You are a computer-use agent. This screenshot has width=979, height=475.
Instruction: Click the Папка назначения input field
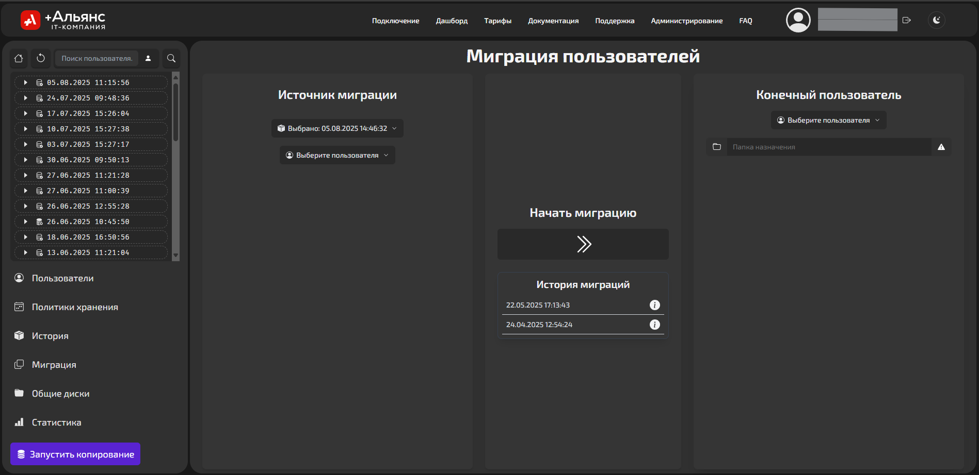point(828,147)
